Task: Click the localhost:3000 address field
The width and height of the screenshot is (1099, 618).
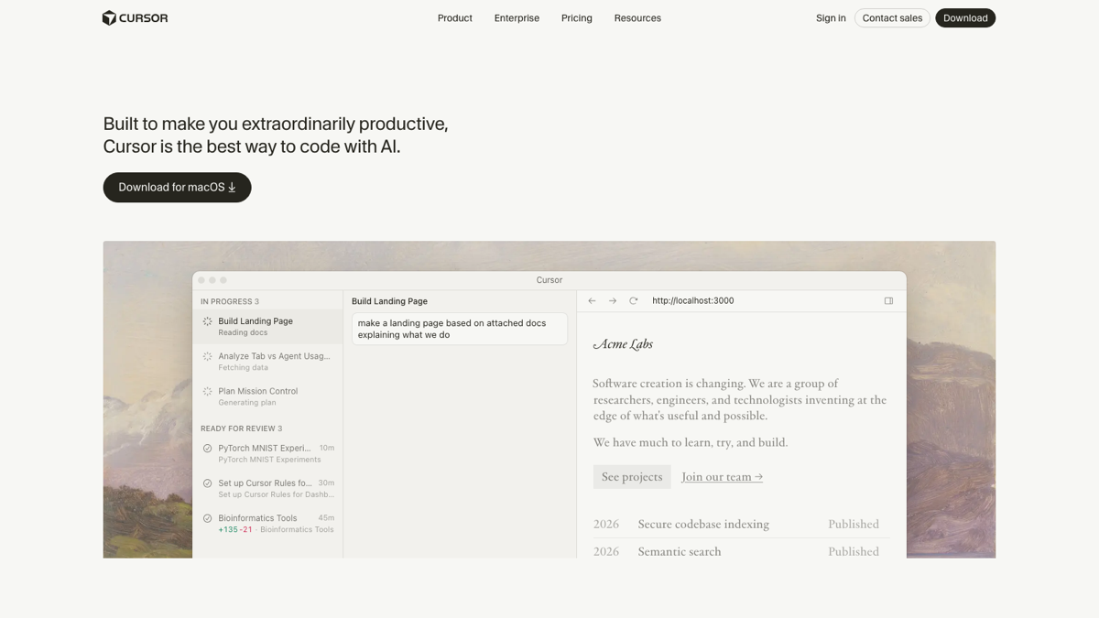Action: click(693, 300)
